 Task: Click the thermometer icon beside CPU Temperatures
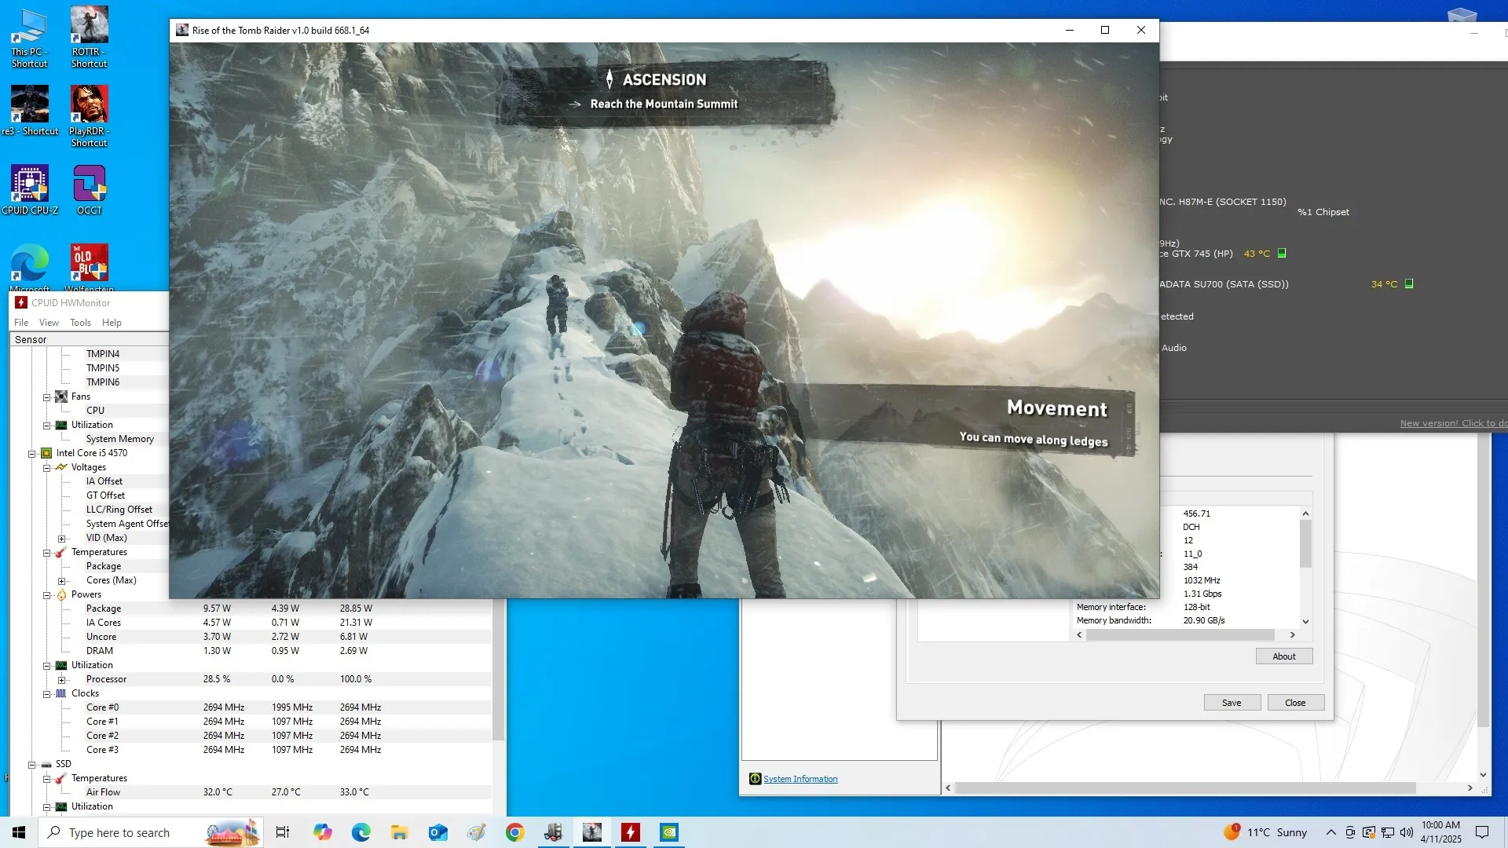pos(61,552)
